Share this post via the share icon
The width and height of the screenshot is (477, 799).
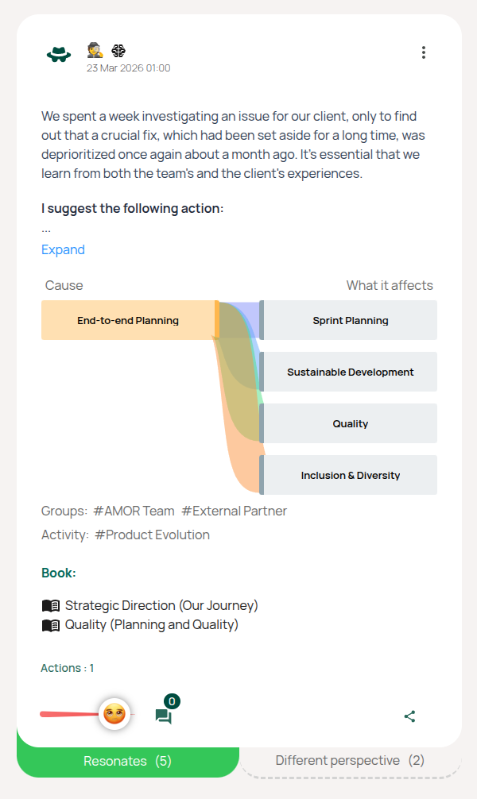click(x=410, y=716)
